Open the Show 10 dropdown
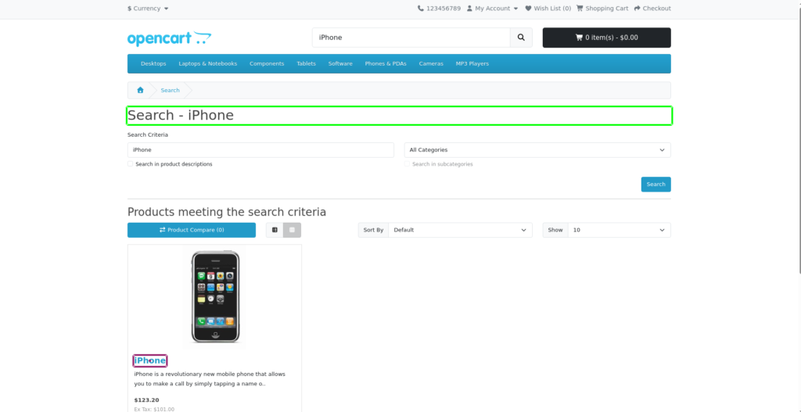This screenshot has height=412, width=801. pos(620,231)
